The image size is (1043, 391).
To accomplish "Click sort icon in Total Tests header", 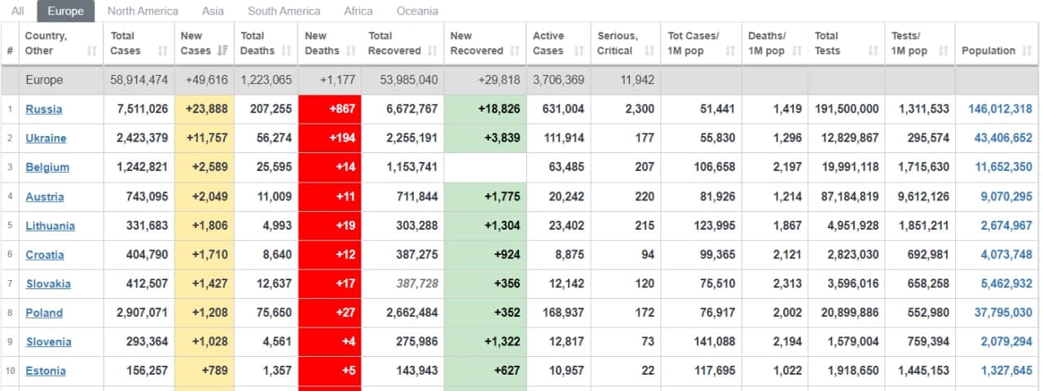I will 873,51.
